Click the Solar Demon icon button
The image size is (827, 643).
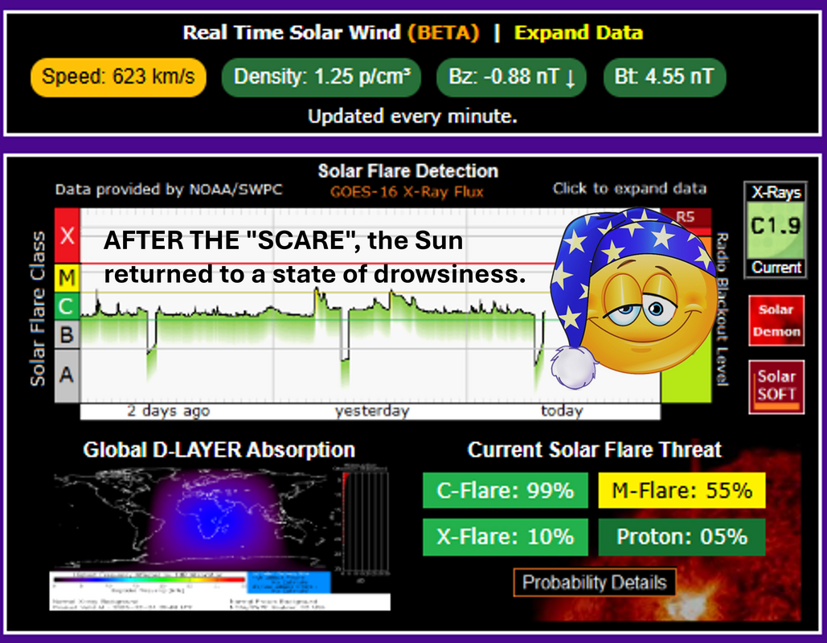coord(776,321)
